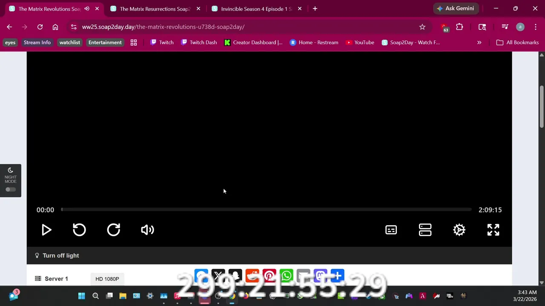Viewport: 545px width, 306px height.
Task: Click the video progress bar
Action: (x=266, y=210)
